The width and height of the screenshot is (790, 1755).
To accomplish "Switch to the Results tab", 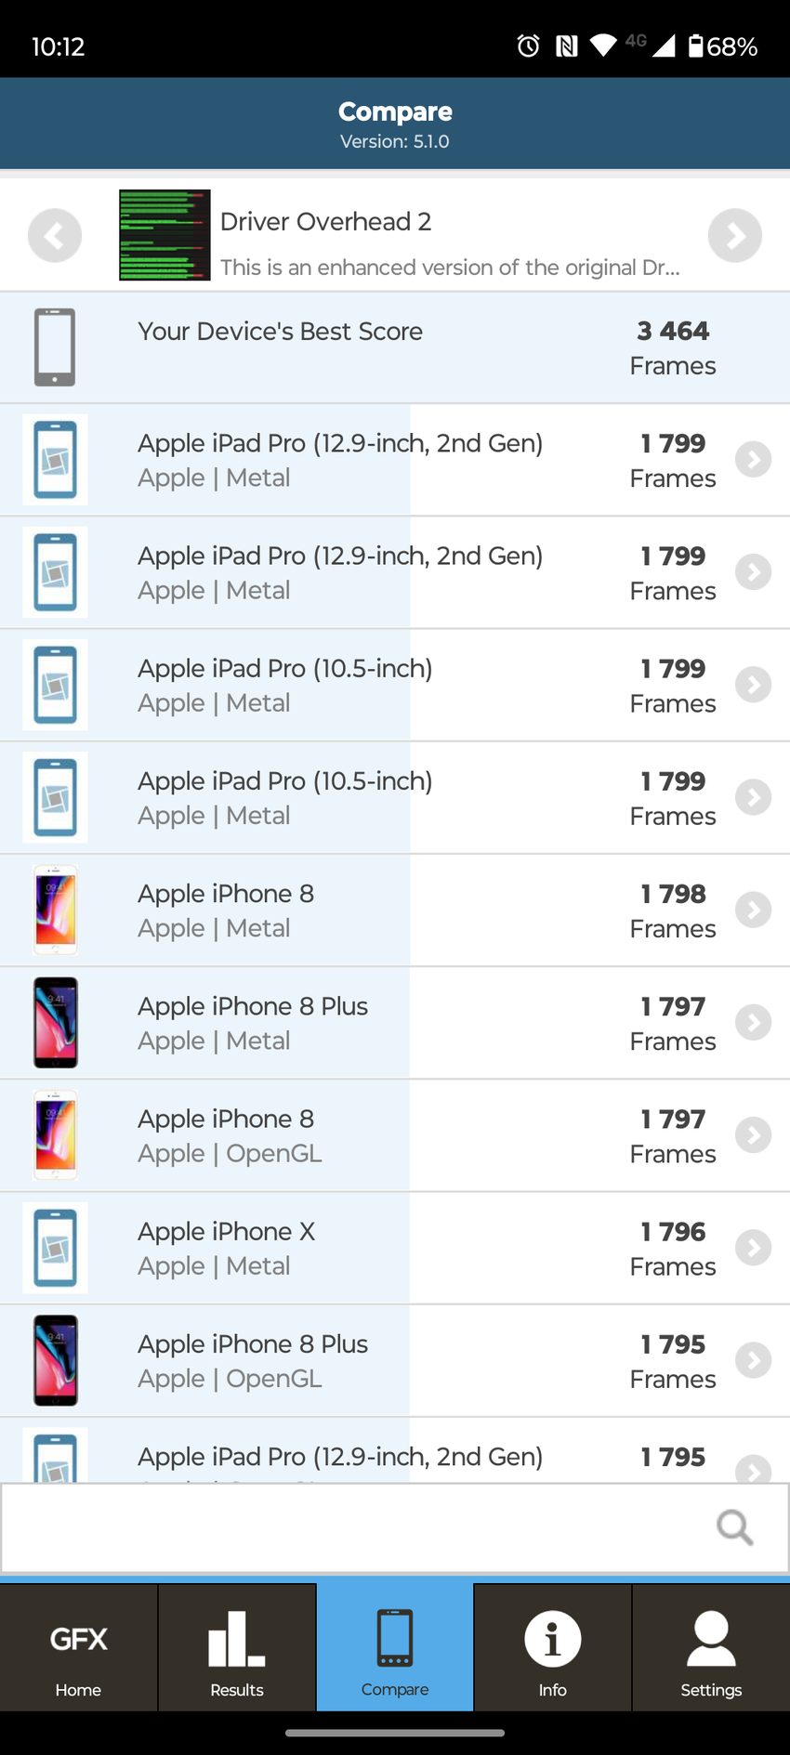I will pyautogui.click(x=237, y=1647).
